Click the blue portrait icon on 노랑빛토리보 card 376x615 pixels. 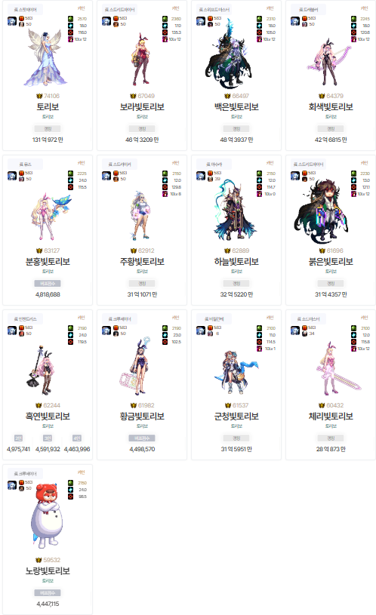coord(12,485)
